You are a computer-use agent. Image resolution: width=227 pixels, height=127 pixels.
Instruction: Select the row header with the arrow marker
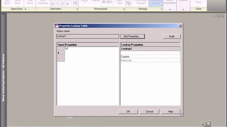[61, 53]
